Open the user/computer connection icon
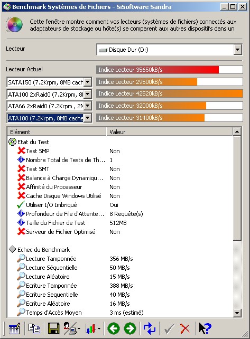 click(70, 328)
